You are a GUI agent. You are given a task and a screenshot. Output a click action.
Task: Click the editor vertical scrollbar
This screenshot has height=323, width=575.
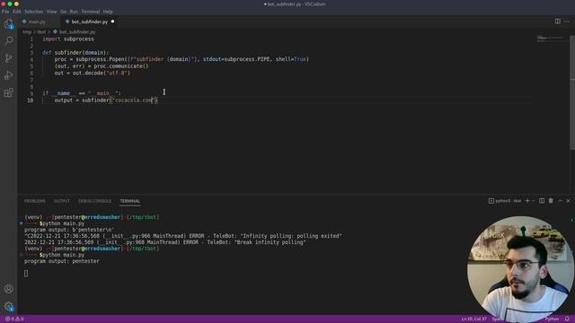tap(572, 92)
